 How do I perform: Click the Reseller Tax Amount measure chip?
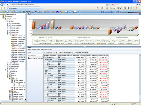pos(51,53)
